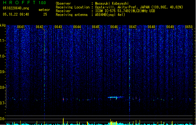Click the 1.0 kHz axis label
This screenshot has height=125, width=196.
tap(2, 56)
